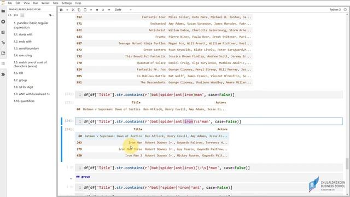Cut selected cell with scissors icon
The image size is (350, 197).
[x=73, y=10]
